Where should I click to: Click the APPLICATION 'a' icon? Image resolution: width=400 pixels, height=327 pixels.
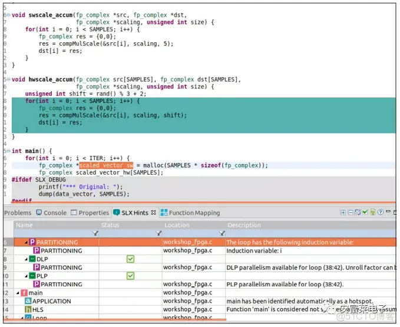tap(28, 301)
